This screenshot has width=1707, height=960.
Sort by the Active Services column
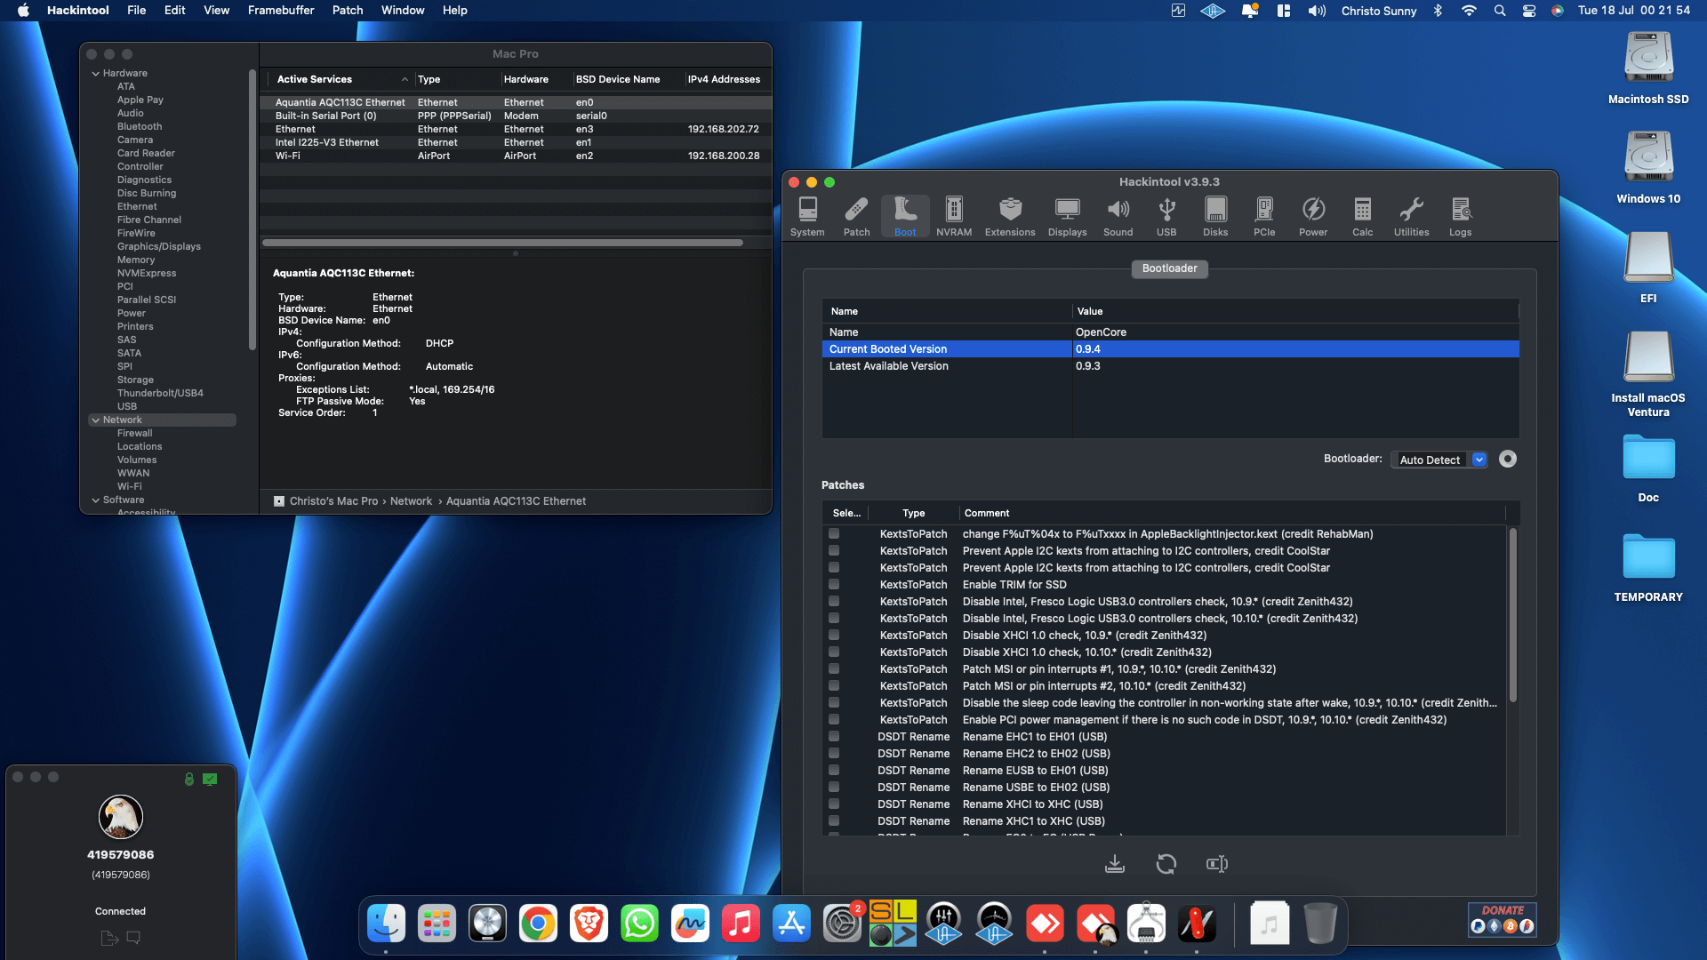click(x=342, y=79)
